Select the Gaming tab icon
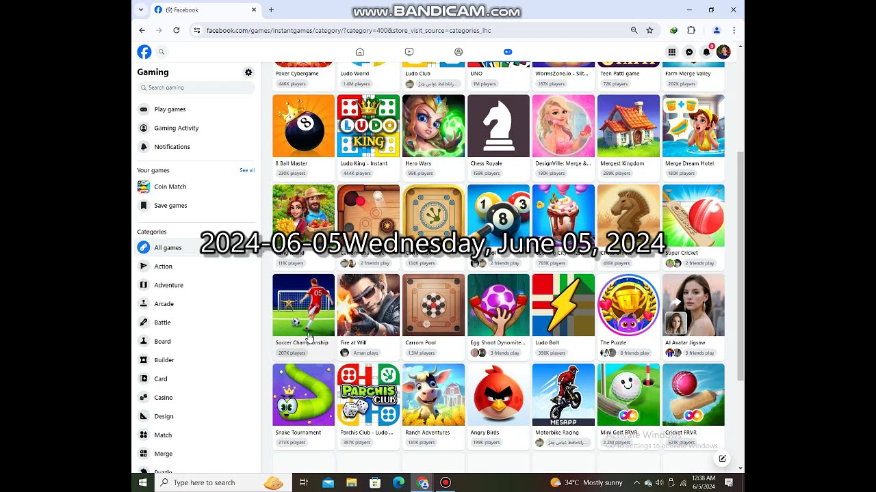The image size is (876, 492). 508,52
